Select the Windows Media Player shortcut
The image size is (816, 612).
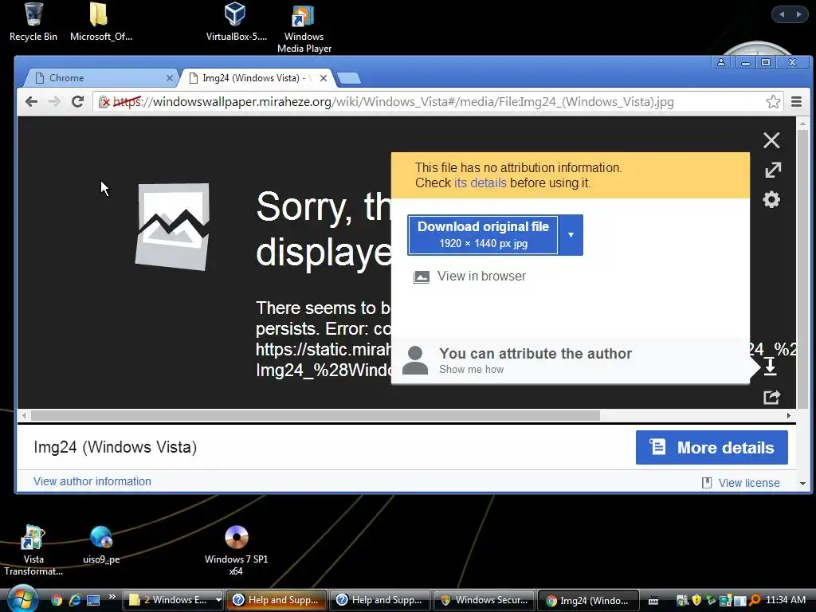(304, 29)
